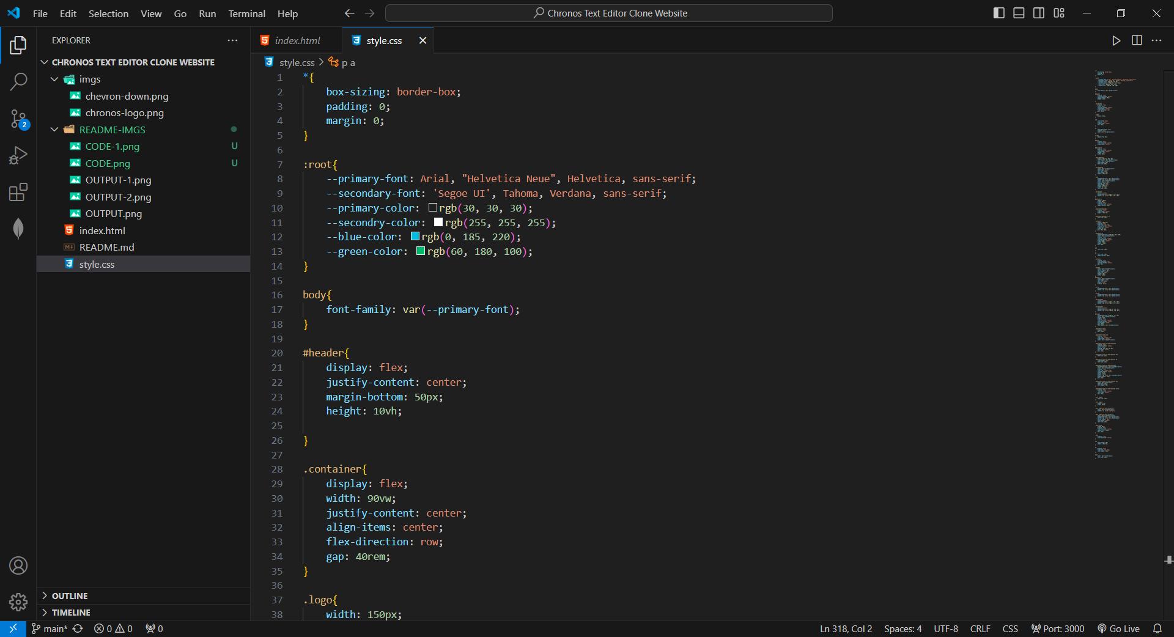Open notifications bell in status bar
The image size is (1174, 637).
click(x=1157, y=628)
